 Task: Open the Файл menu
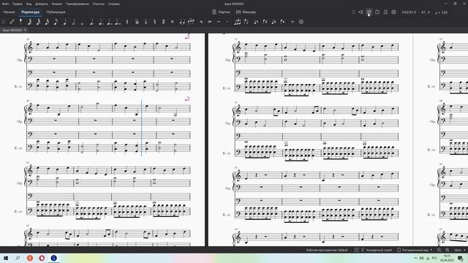[5, 4]
